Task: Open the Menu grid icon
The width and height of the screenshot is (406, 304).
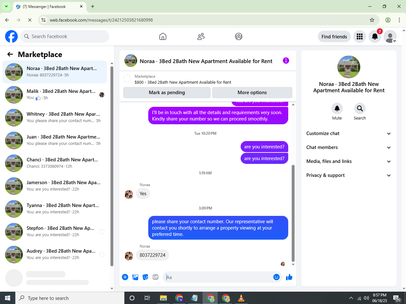Action: coord(360,36)
